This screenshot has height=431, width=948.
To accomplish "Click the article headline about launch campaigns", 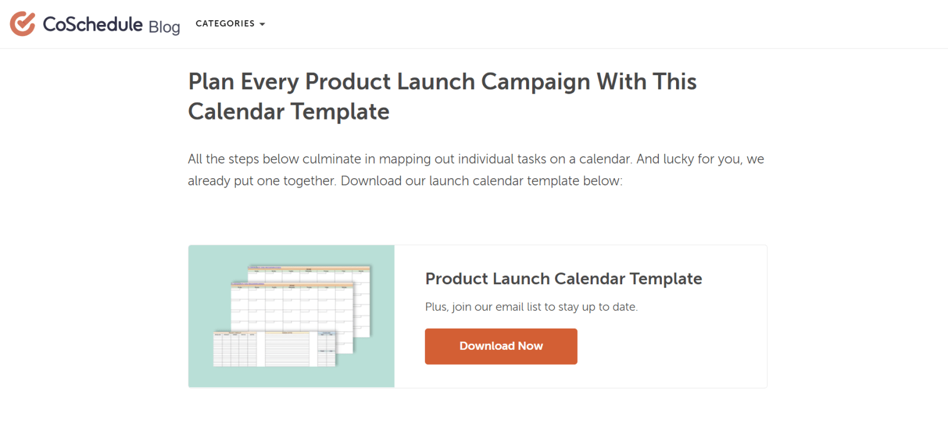I will point(442,96).
